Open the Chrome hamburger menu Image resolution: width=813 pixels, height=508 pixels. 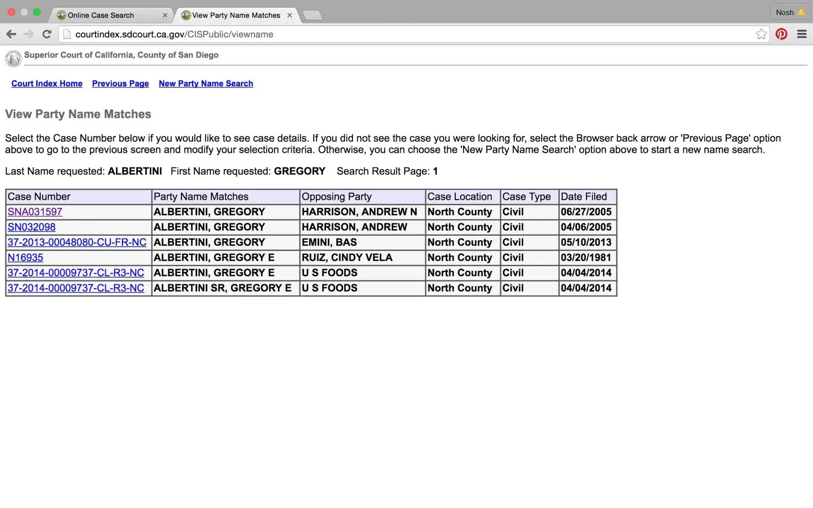tap(802, 34)
